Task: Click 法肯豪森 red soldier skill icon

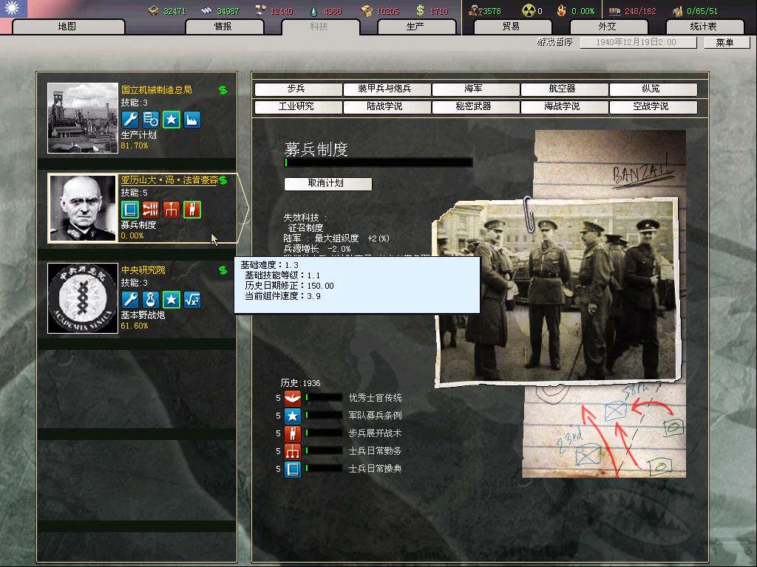Action: [x=192, y=210]
